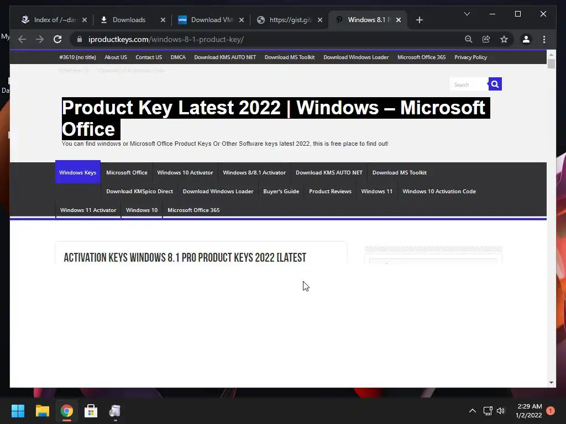Open top bar Download Windows Loader
The width and height of the screenshot is (566, 424).
point(356,57)
